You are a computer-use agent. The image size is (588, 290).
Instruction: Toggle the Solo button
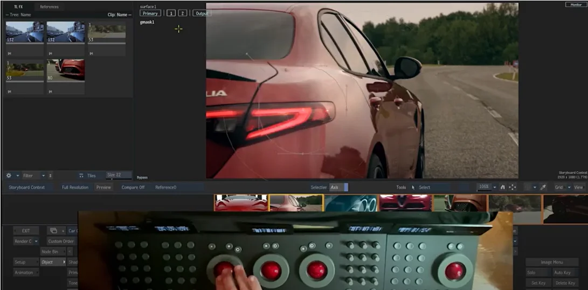coord(538,273)
